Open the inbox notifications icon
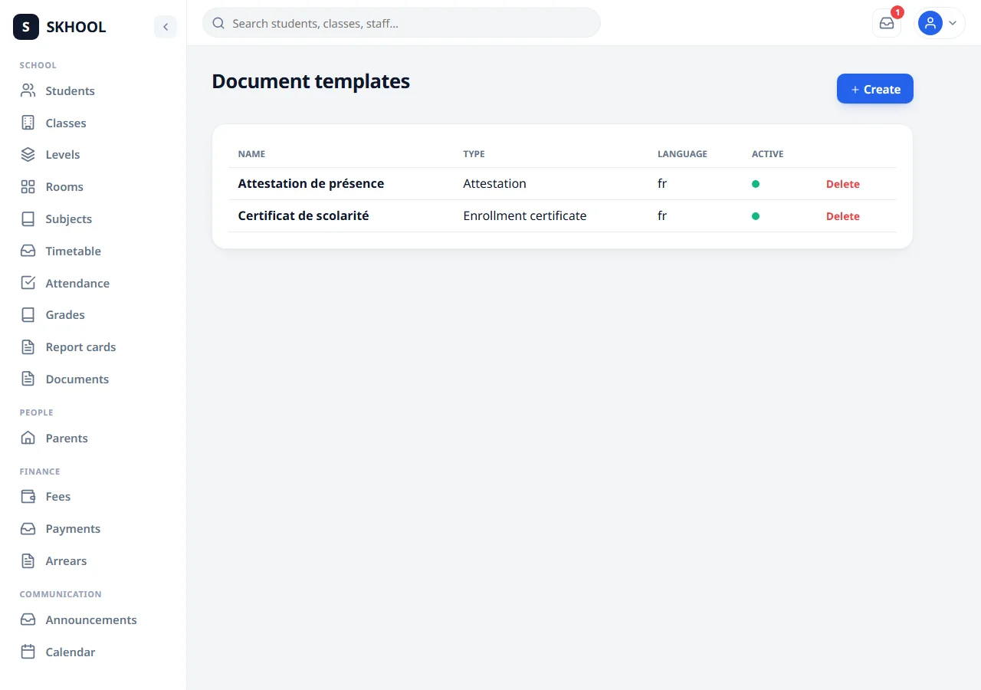Viewport: 981px width, 690px height. [x=887, y=23]
